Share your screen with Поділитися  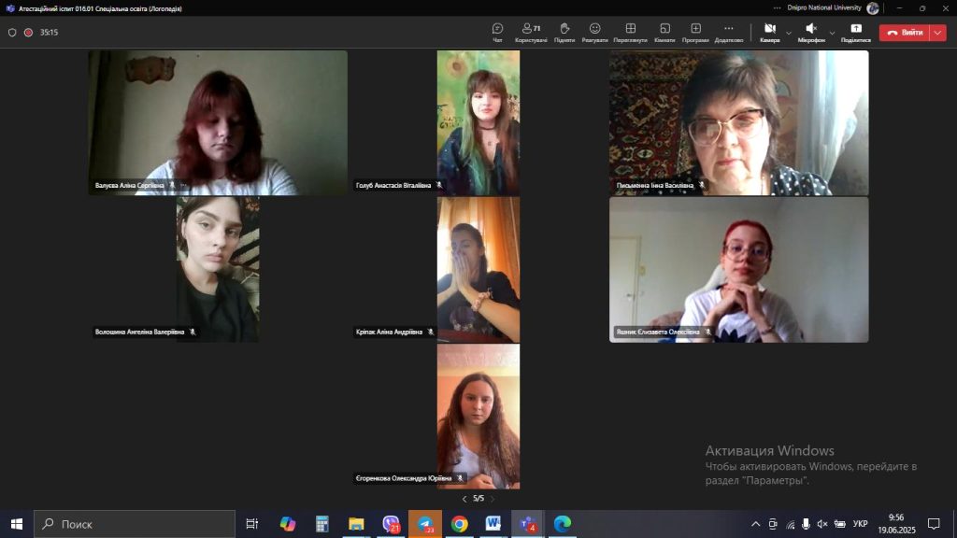[856, 33]
